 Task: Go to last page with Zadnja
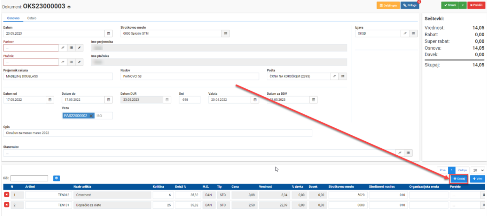point(462,170)
